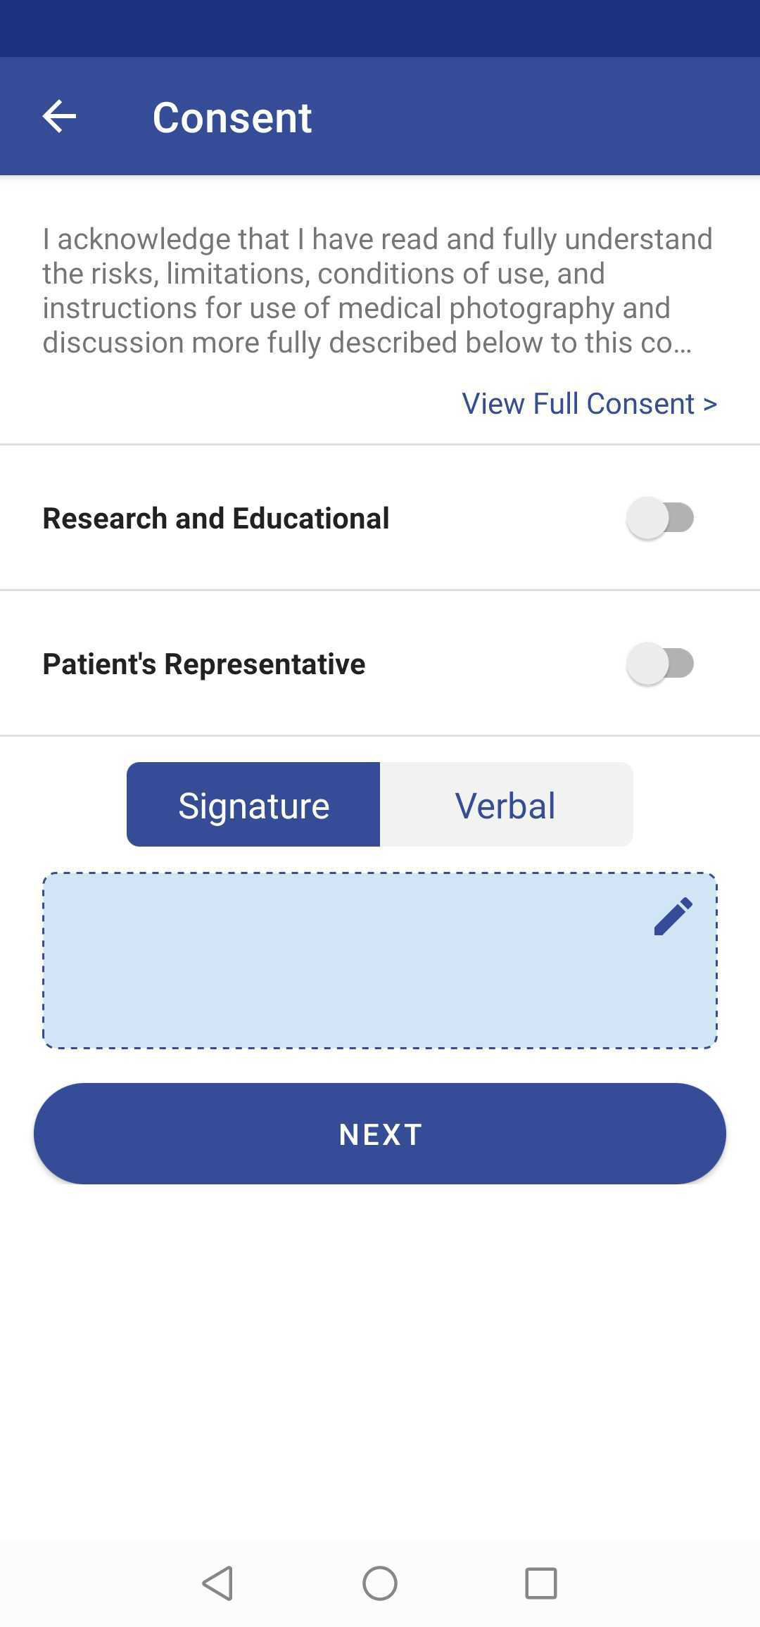Viewport: 760px width, 1627px height.
Task: Enable the Research and Educational switch
Action: pos(660,518)
